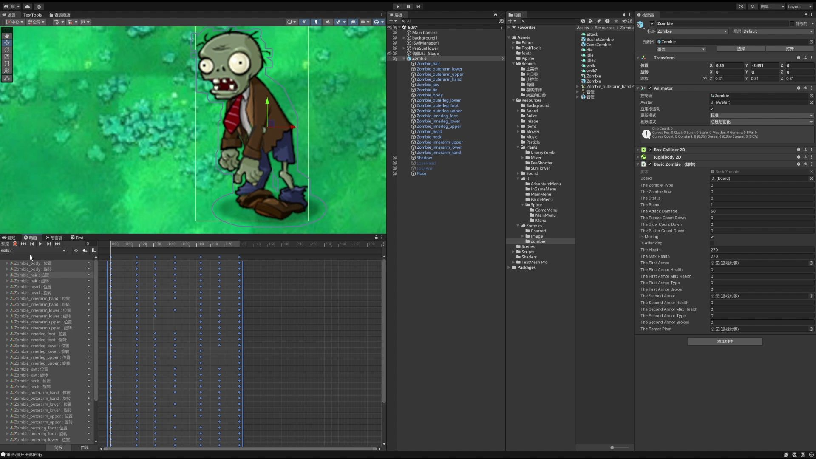The height and width of the screenshot is (459, 816).
Task: Open scene draw mode dropdown
Action: (292, 22)
